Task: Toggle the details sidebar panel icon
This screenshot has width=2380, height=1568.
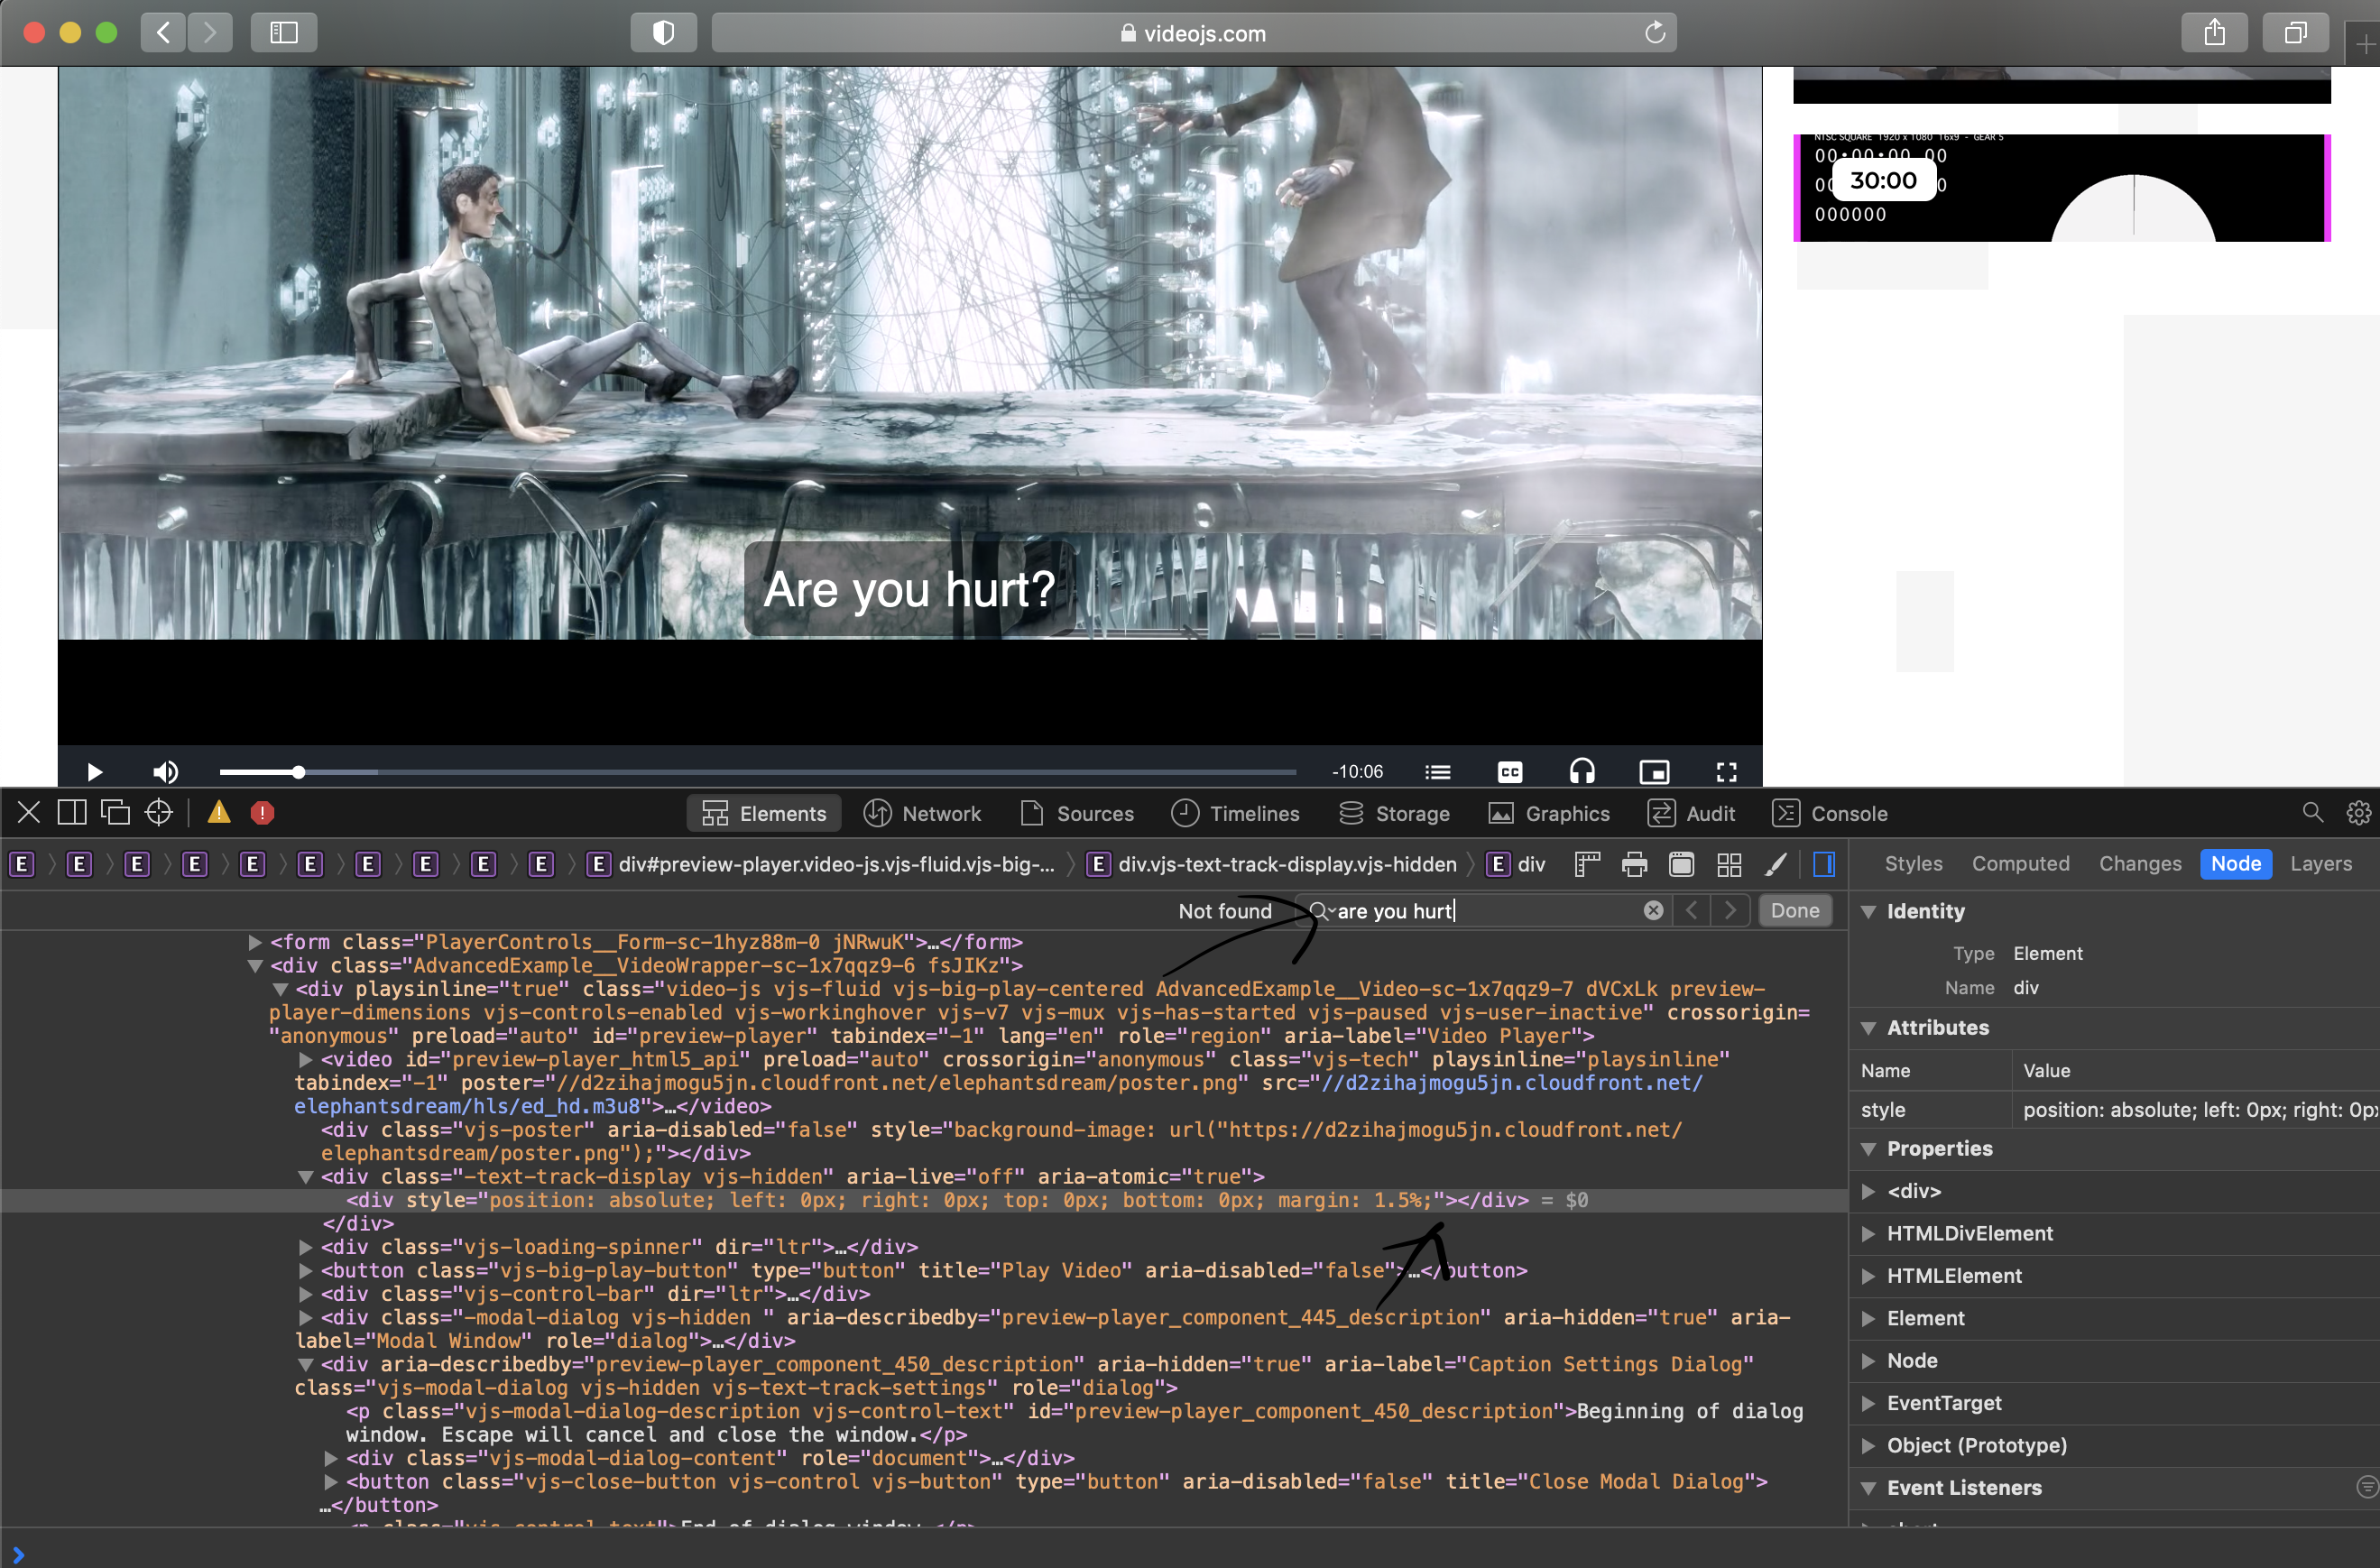Action: point(1823,864)
